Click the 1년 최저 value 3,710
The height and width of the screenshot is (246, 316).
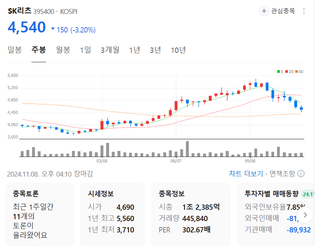[125, 230]
